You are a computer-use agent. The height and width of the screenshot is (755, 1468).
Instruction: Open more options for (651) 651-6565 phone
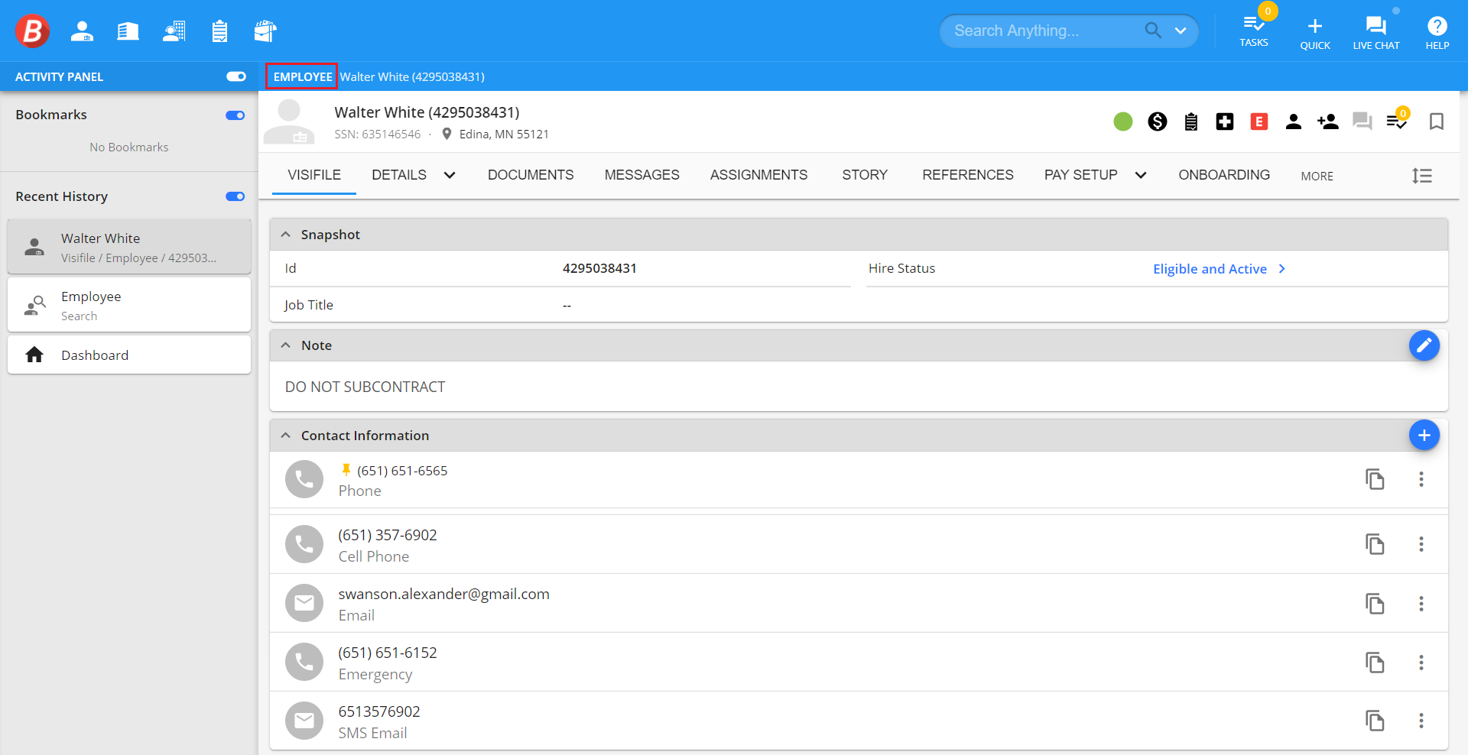point(1421,479)
